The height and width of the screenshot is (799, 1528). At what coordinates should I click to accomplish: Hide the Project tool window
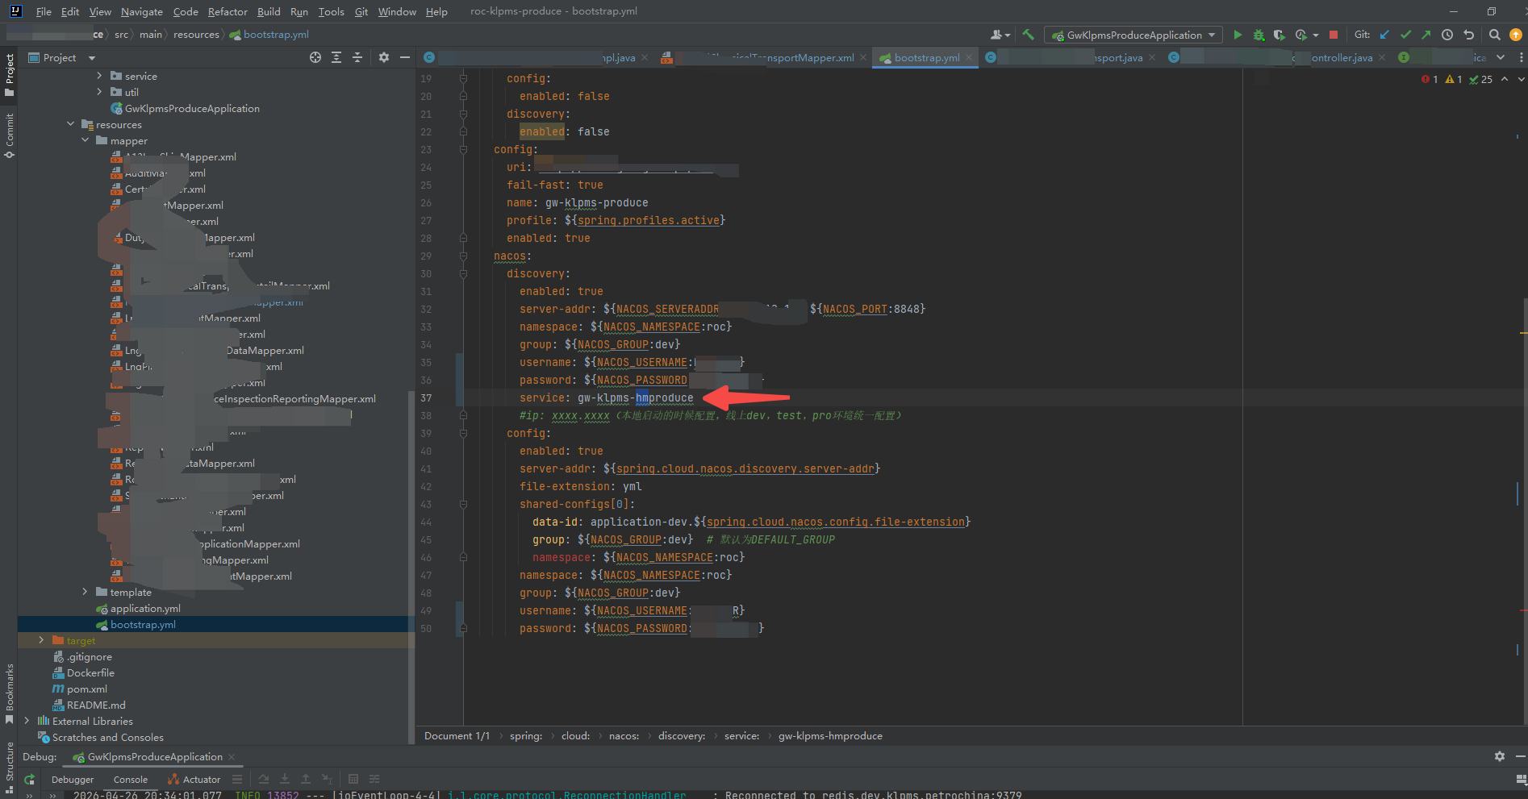click(x=405, y=57)
